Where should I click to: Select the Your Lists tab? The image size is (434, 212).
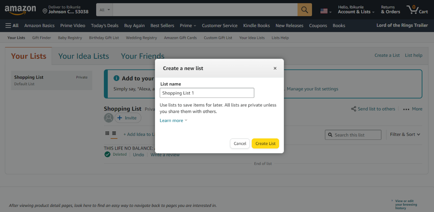coord(29,56)
